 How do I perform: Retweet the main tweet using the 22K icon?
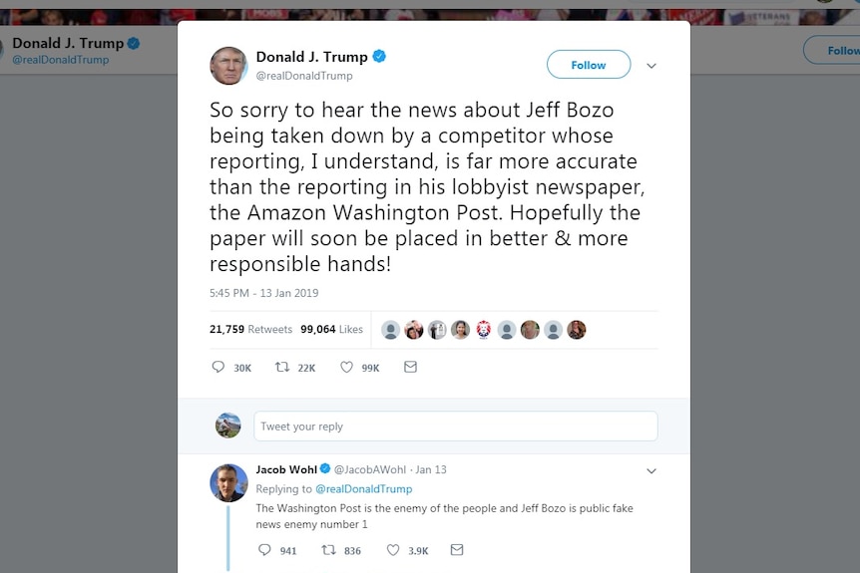click(x=282, y=367)
